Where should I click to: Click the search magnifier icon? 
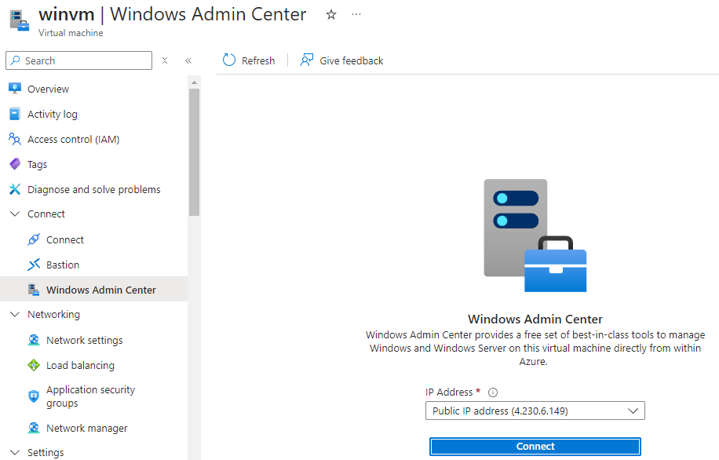[16, 60]
